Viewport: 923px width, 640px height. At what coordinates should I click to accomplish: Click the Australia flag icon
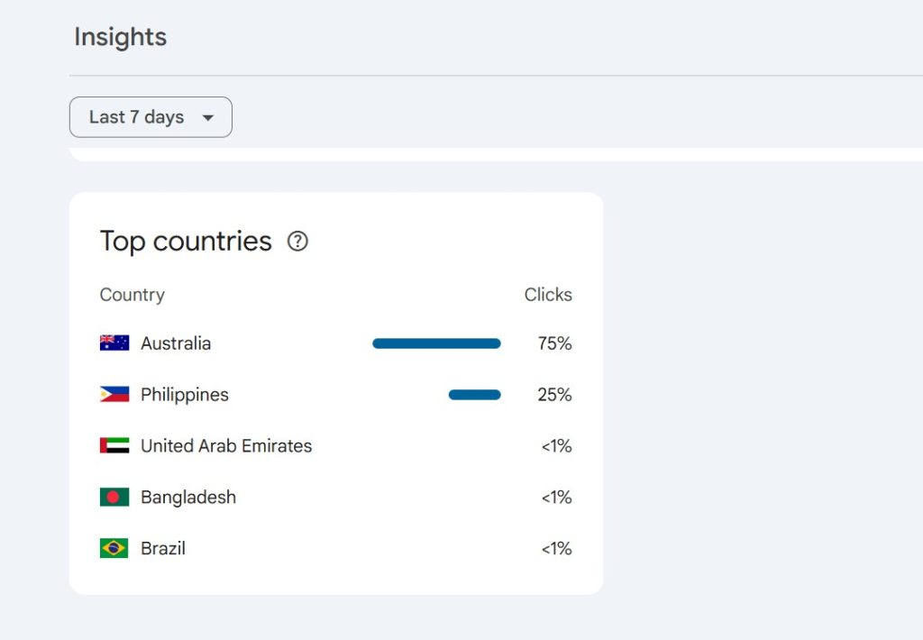(114, 343)
